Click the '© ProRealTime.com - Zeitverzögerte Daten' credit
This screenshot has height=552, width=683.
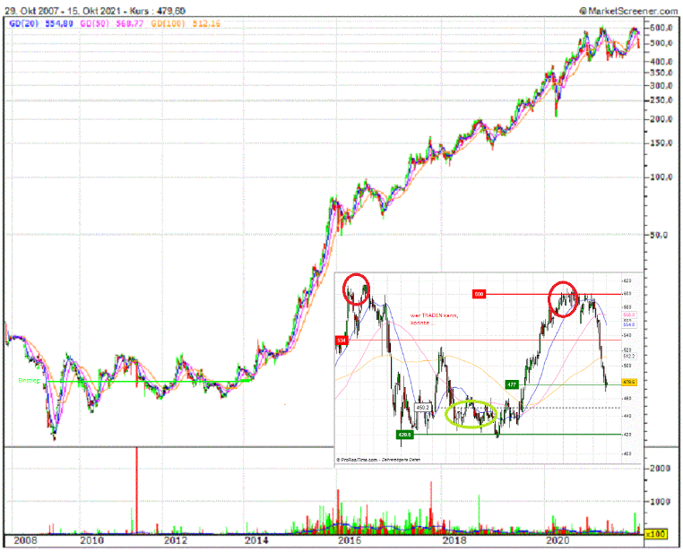click(x=378, y=460)
